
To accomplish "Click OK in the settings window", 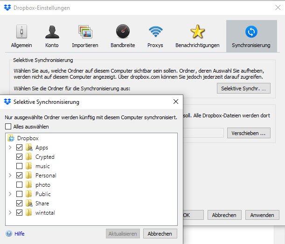I will click(x=193, y=215).
